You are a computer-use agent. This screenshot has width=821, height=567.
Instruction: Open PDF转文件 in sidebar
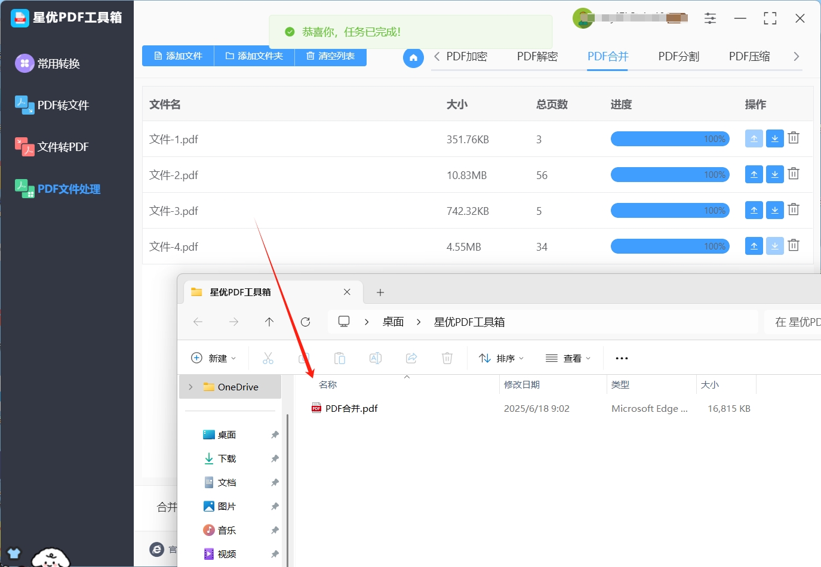52,105
